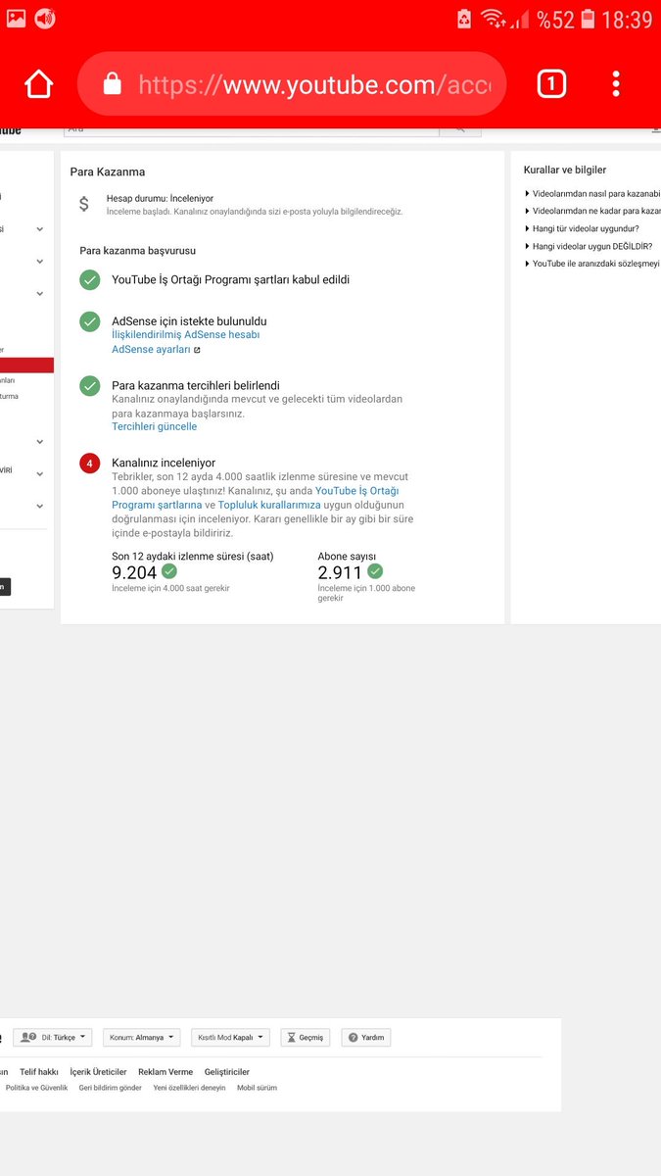Expand 'Hangi videolar uygun DEĞİLDİR?' item
661x1176 pixels.
pos(590,246)
